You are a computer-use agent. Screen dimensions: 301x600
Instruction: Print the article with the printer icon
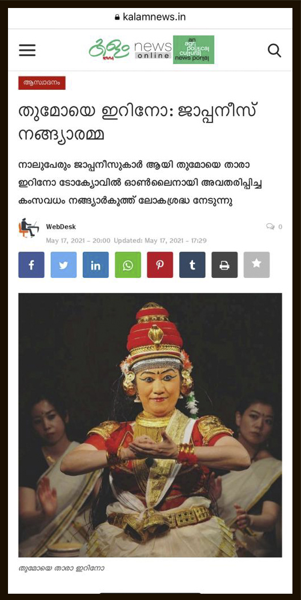pyautogui.click(x=224, y=265)
